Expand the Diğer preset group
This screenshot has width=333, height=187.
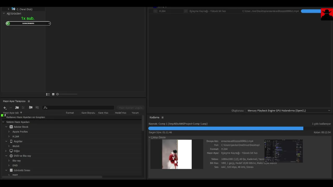[x=6, y=151]
